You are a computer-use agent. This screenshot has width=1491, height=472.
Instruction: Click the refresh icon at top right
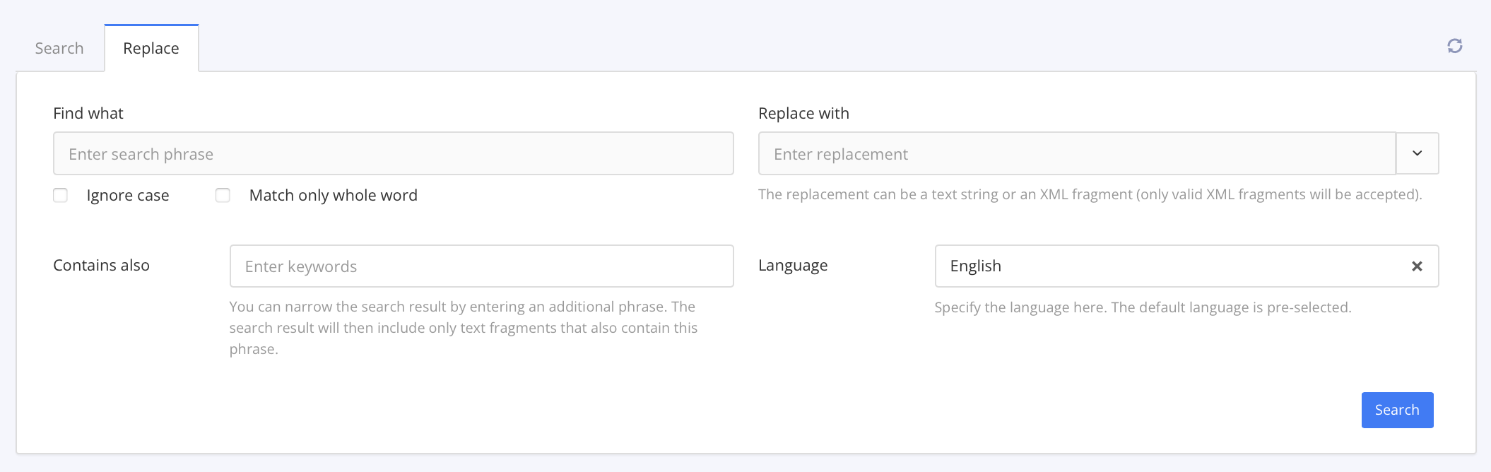point(1454,46)
